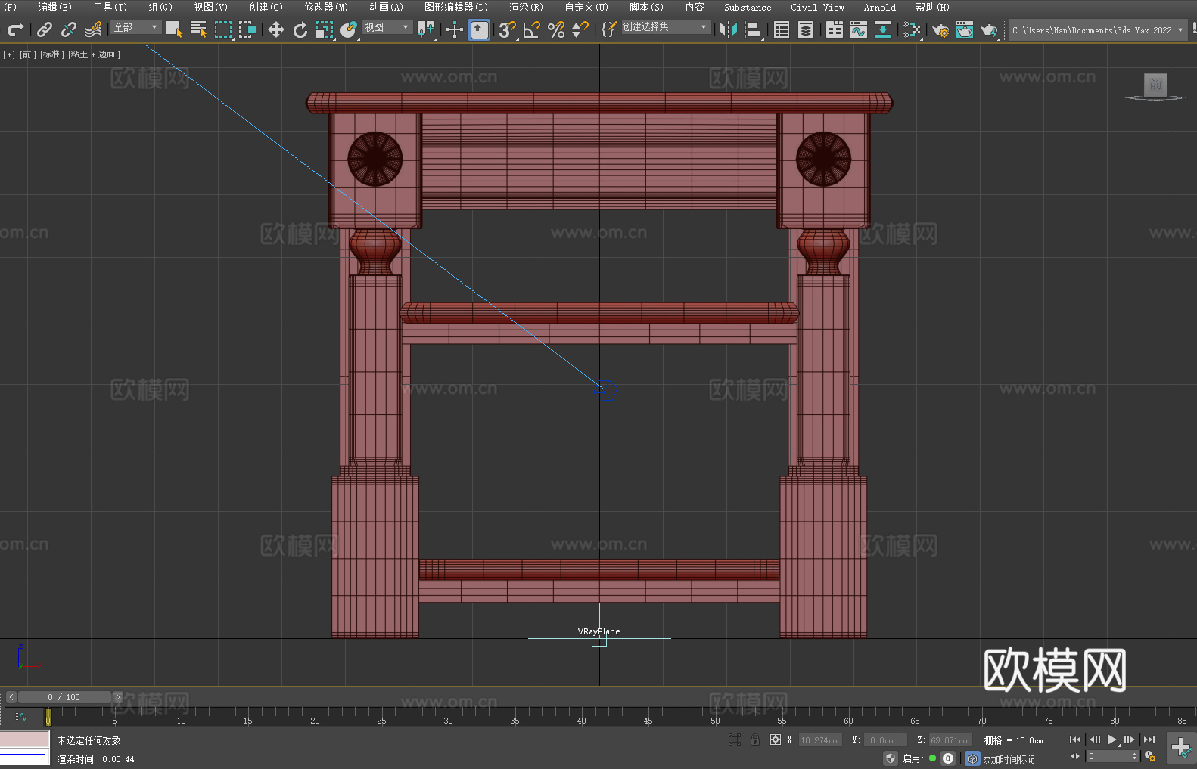Image resolution: width=1197 pixels, height=769 pixels.
Task: Open viewport [前] view label menu
Action: [27, 54]
